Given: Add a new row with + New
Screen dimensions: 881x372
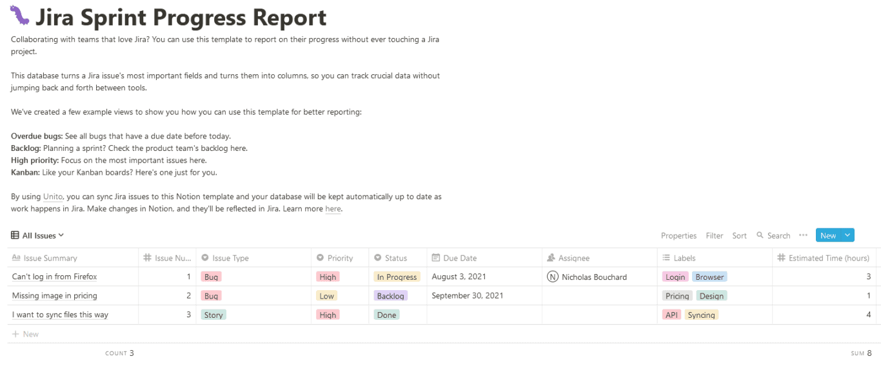Looking at the screenshot, I should [x=25, y=334].
